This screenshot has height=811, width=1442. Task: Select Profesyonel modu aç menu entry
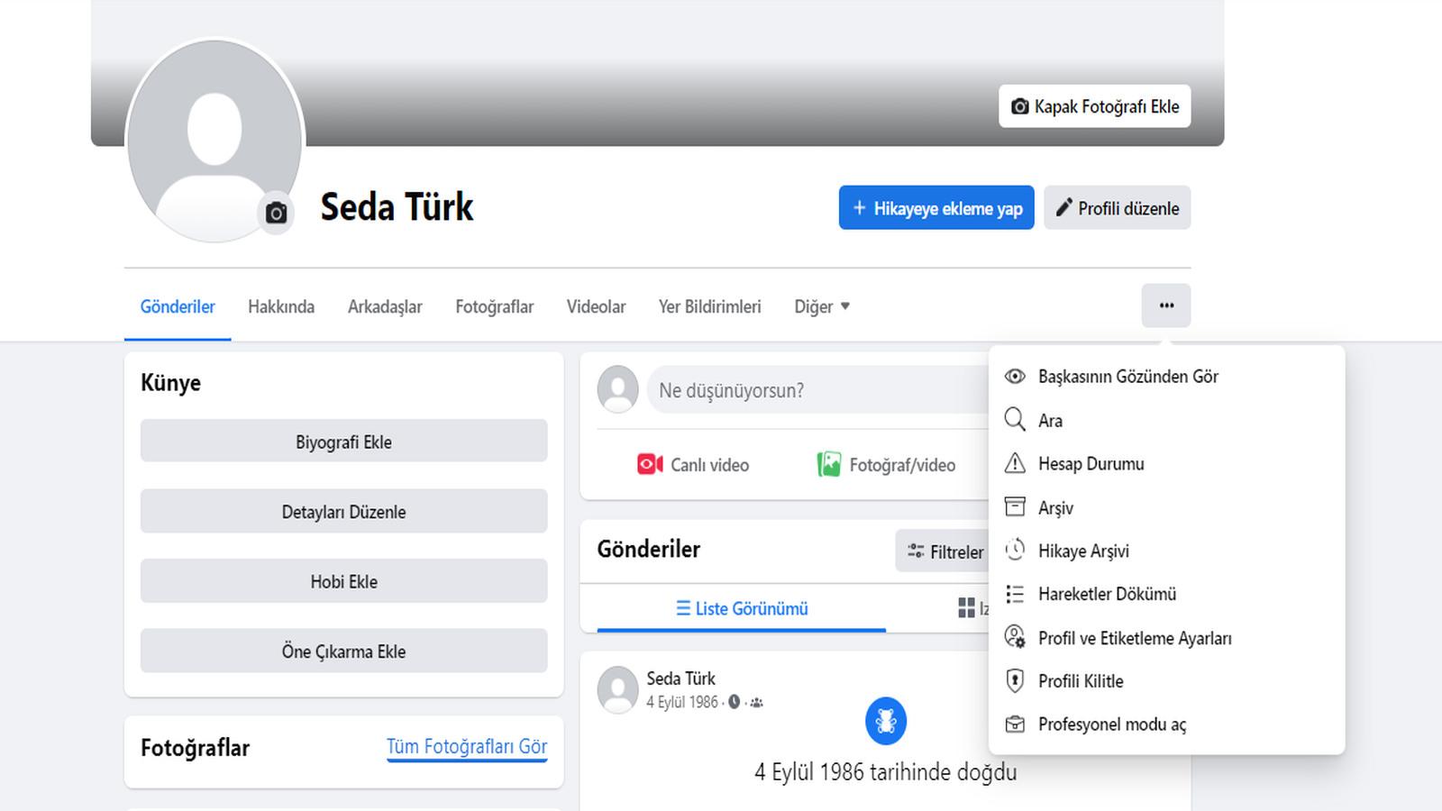tap(1166, 724)
